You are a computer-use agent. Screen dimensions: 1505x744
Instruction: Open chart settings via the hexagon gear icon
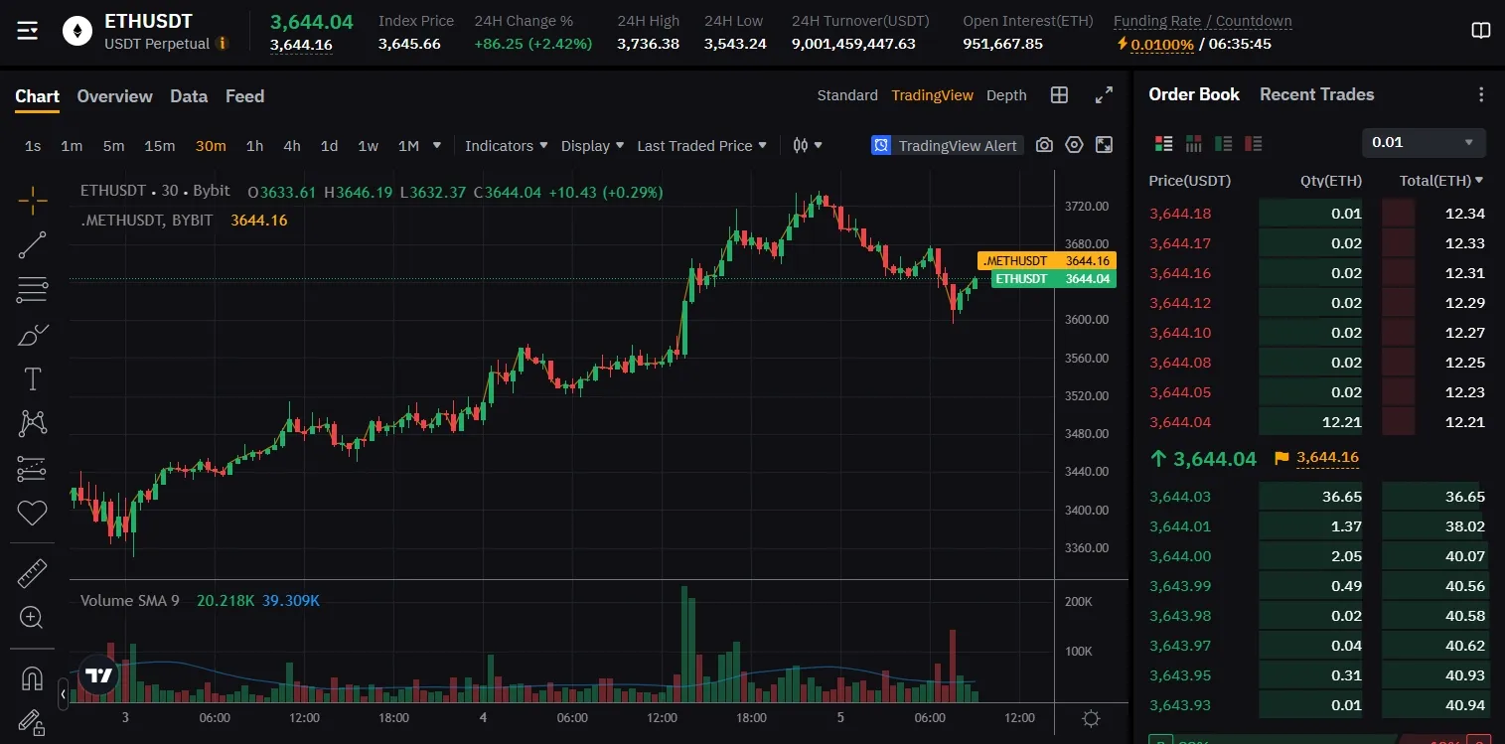tap(1074, 145)
